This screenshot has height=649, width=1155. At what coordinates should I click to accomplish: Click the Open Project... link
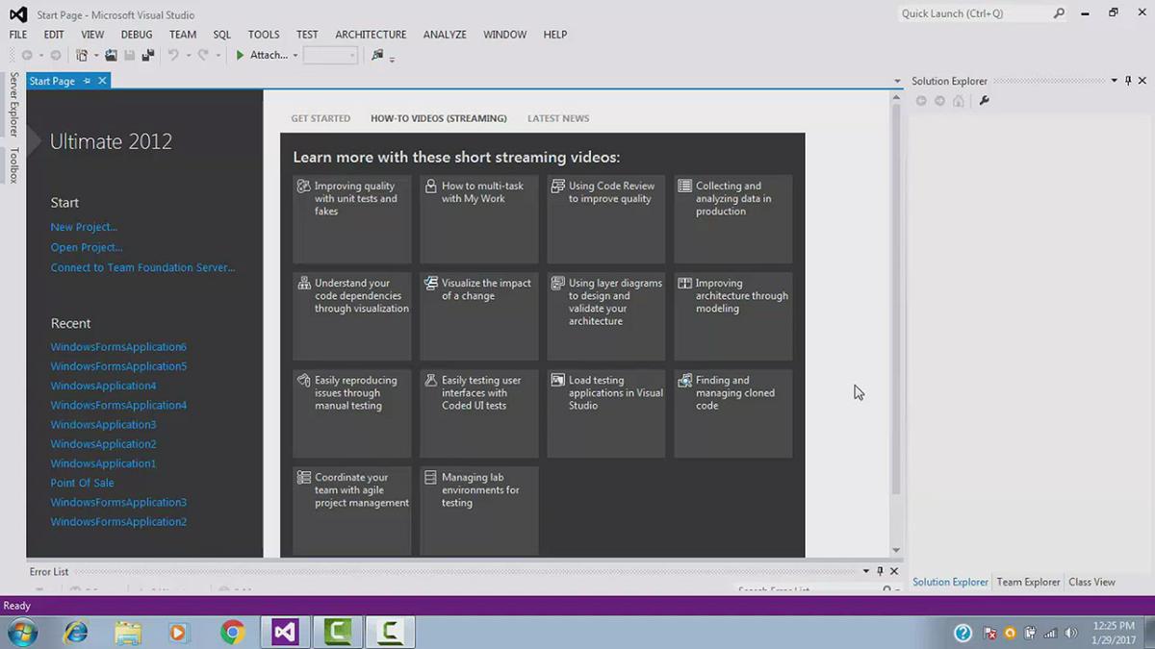click(87, 247)
